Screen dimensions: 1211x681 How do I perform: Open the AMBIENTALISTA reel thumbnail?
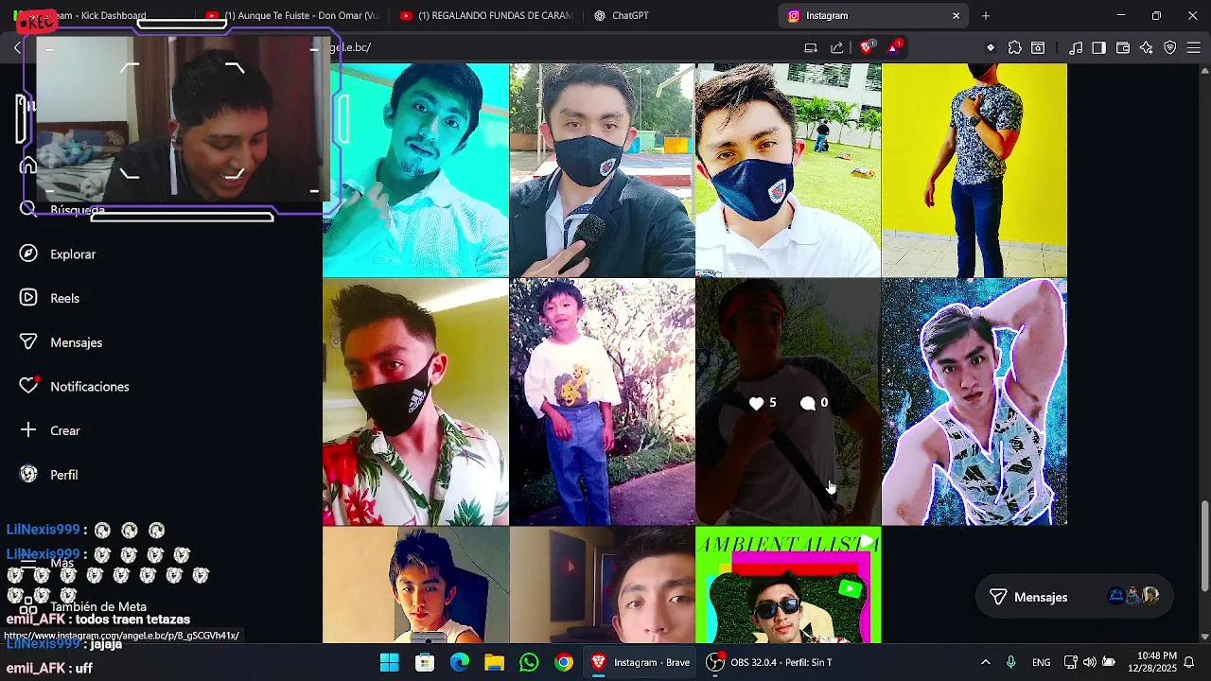tap(788, 585)
